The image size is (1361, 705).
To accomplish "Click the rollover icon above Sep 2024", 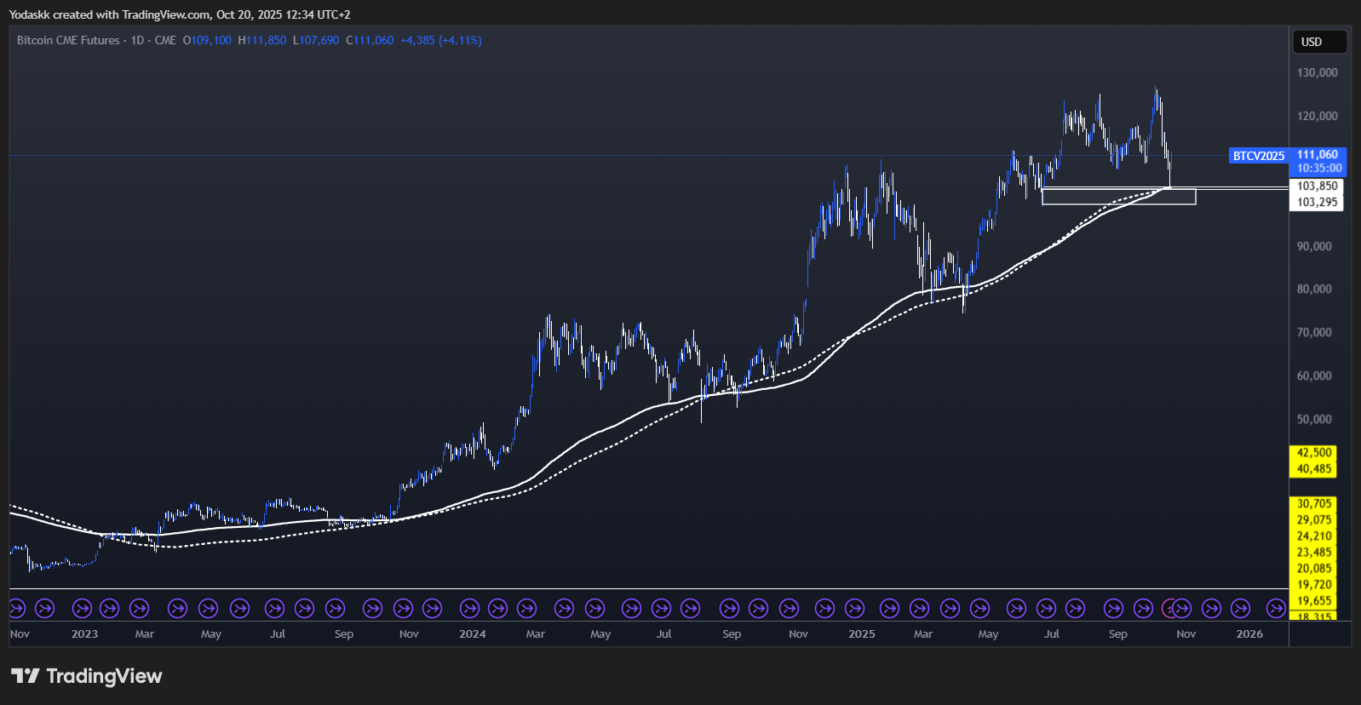I will tap(729, 609).
